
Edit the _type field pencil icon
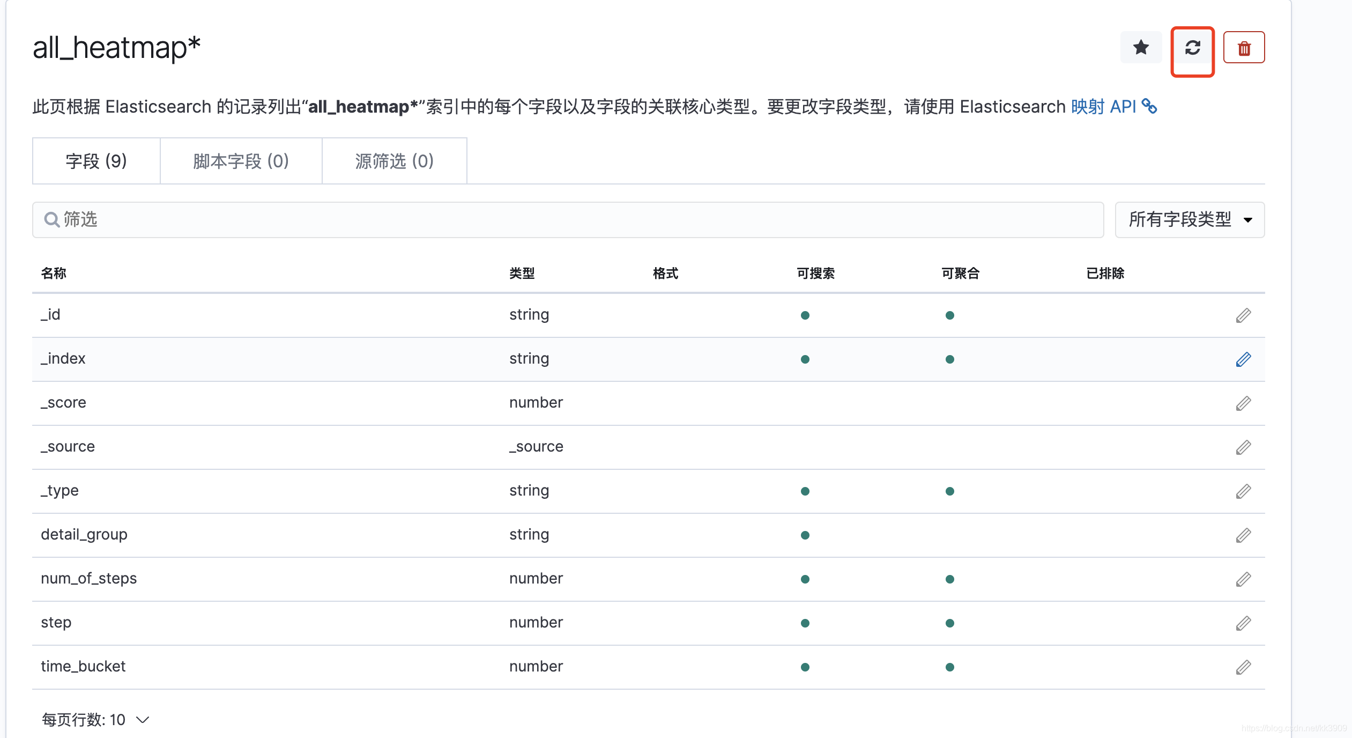[1243, 491]
